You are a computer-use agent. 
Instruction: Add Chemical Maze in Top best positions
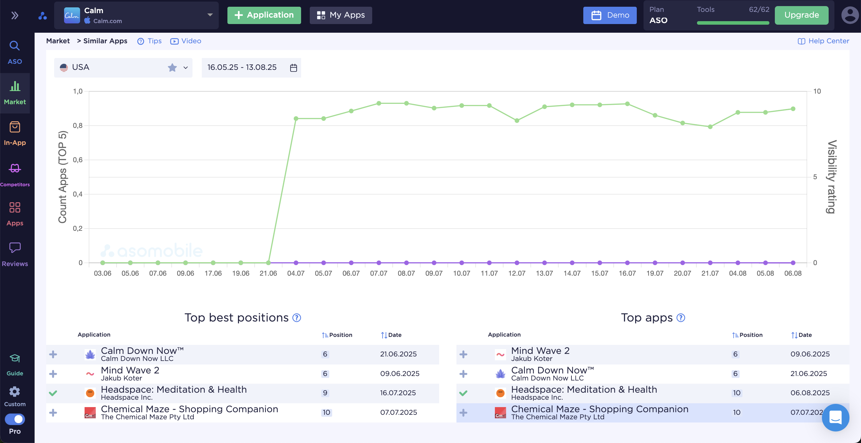tap(53, 413)
